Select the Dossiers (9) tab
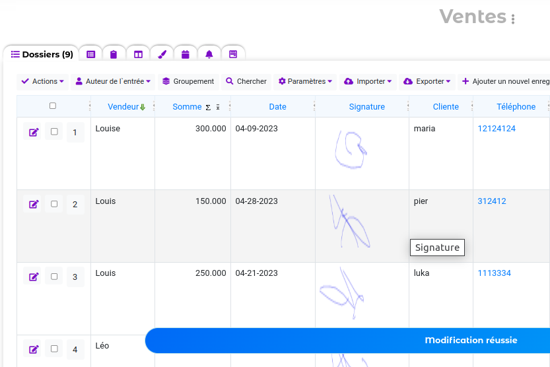Screen dimensions: 550x367 point(42,54)
